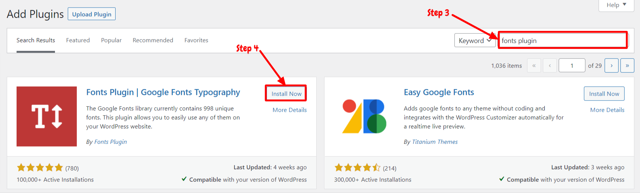Switch to the Popular tab
Screen dimensions: 640x193
coord(111,40)
